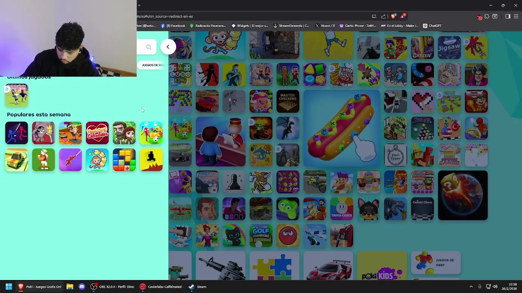Switch to Casterlabs-Caffeinated taskbar item
Viewport: 522px width, 293px height.
[x=161, y=286]
